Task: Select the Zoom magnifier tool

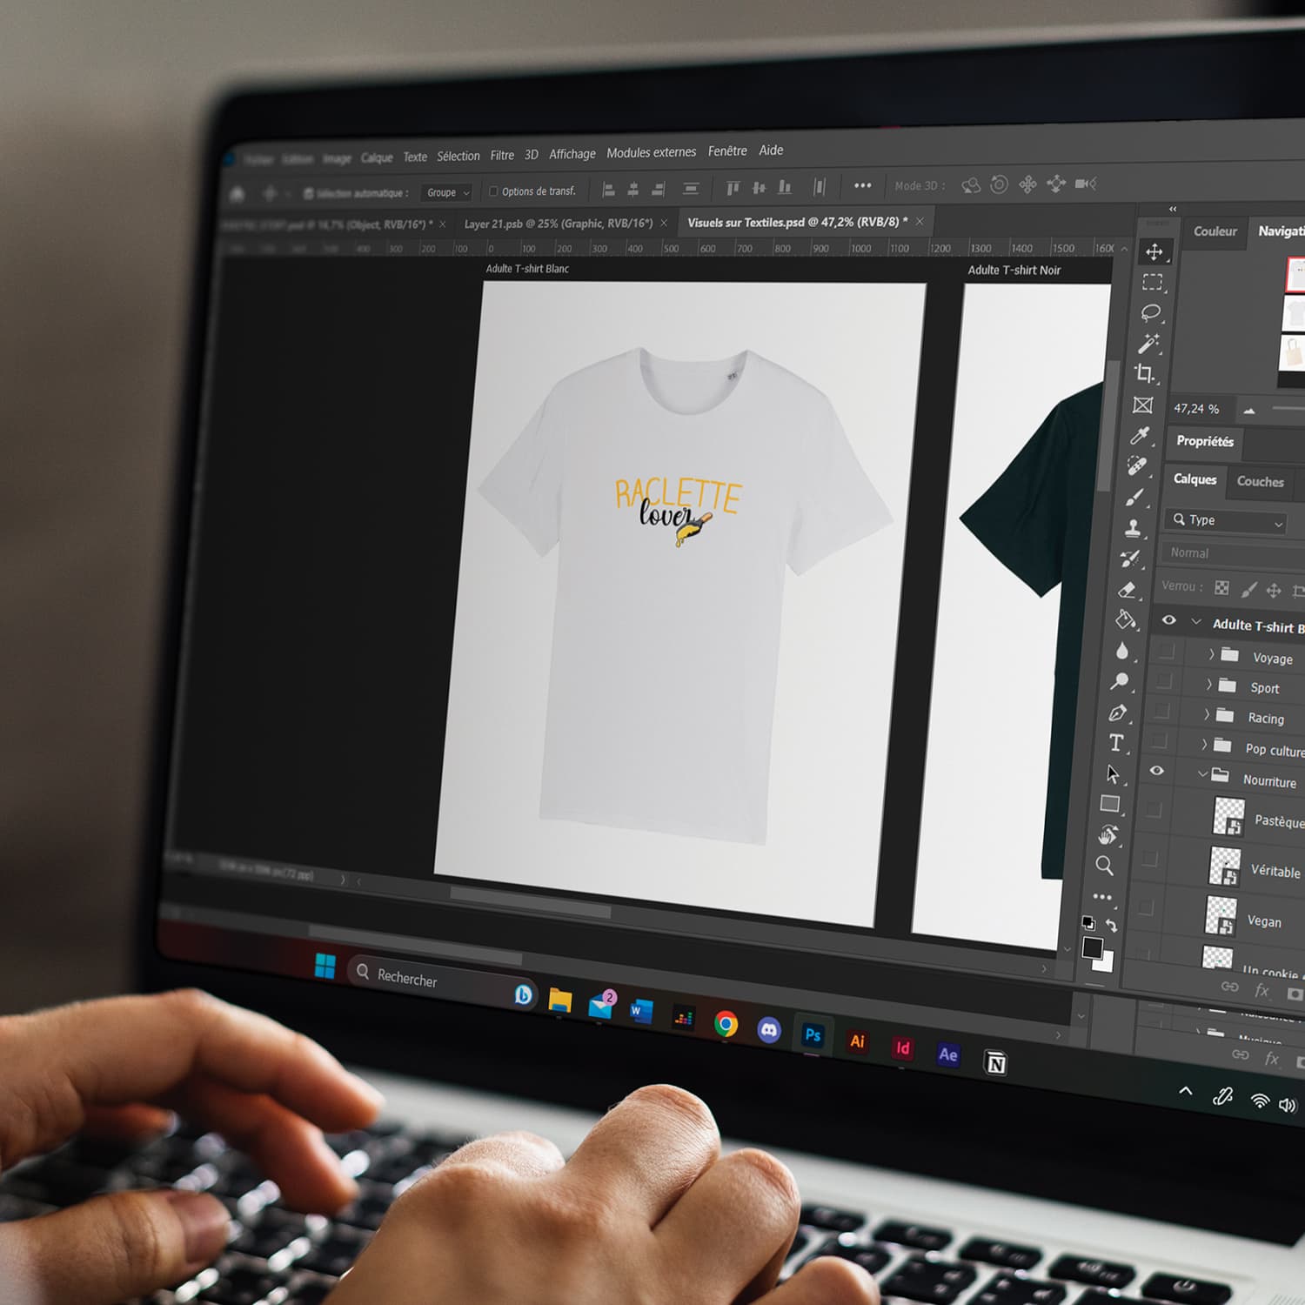Action: point(1105,865)
